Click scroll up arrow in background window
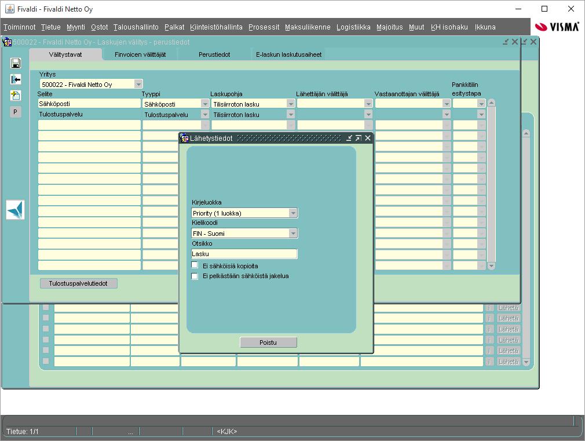The image size is (585, 441). 526,133
